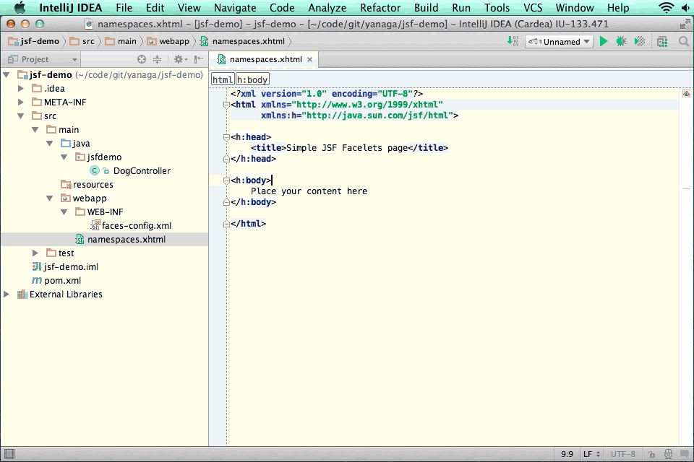Open the Unnamed run configuration dropdown

point(559,42)
